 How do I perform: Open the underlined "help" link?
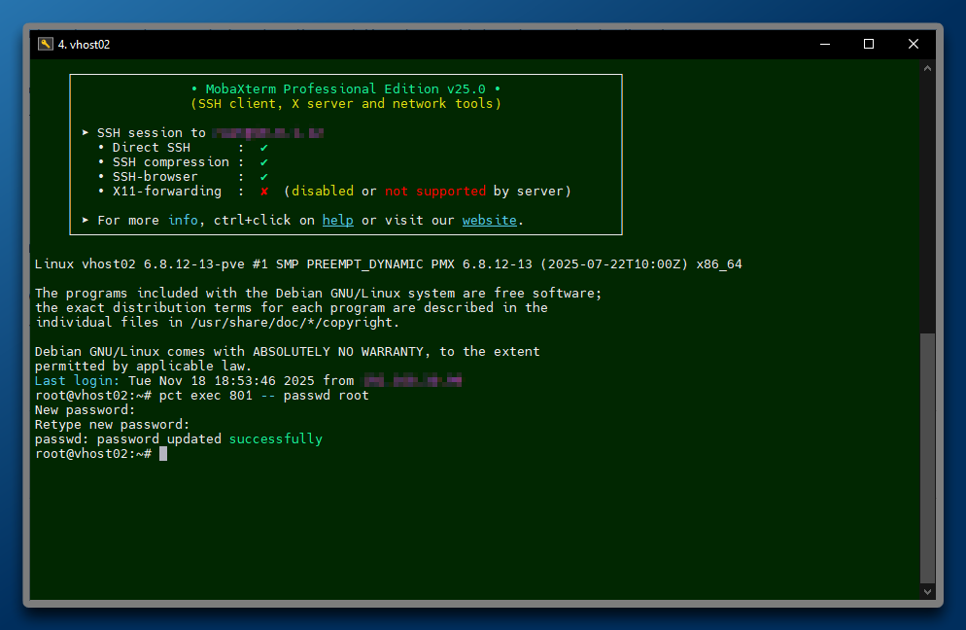click(x=337, y=221)
